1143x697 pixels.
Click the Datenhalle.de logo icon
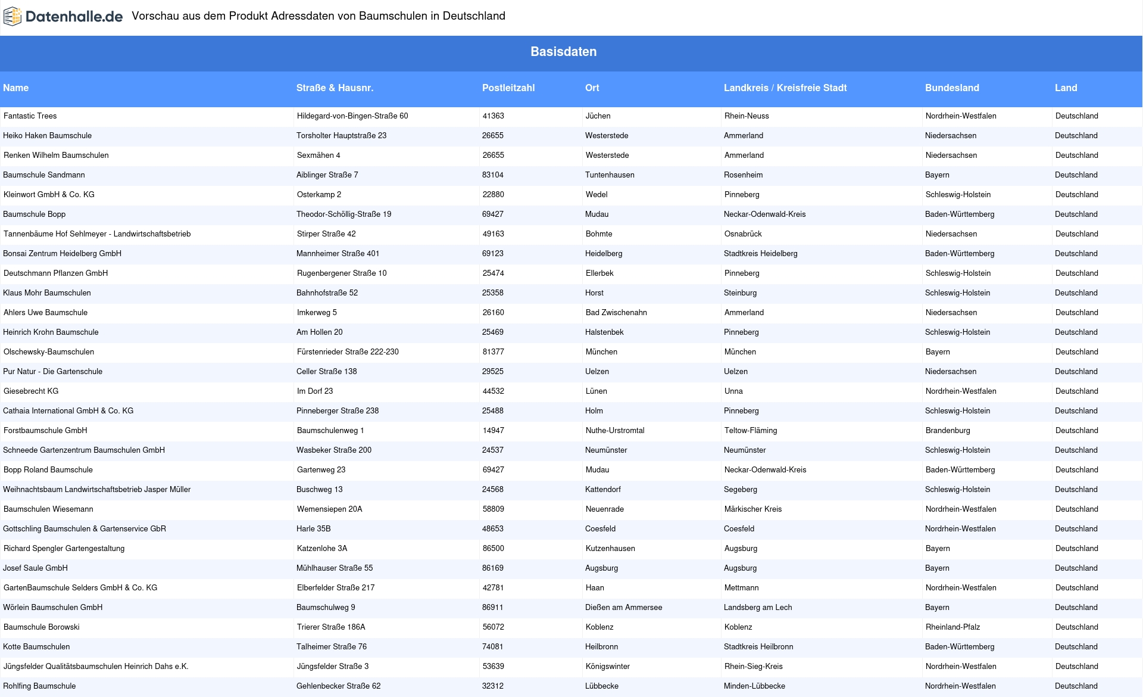click(13, 17)
